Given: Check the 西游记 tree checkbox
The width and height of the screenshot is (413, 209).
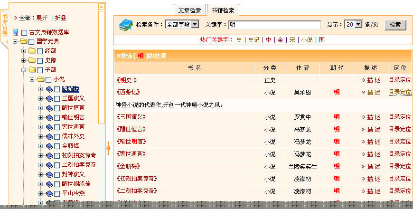Looking at the screenshot, I should (x=57, y=89).
